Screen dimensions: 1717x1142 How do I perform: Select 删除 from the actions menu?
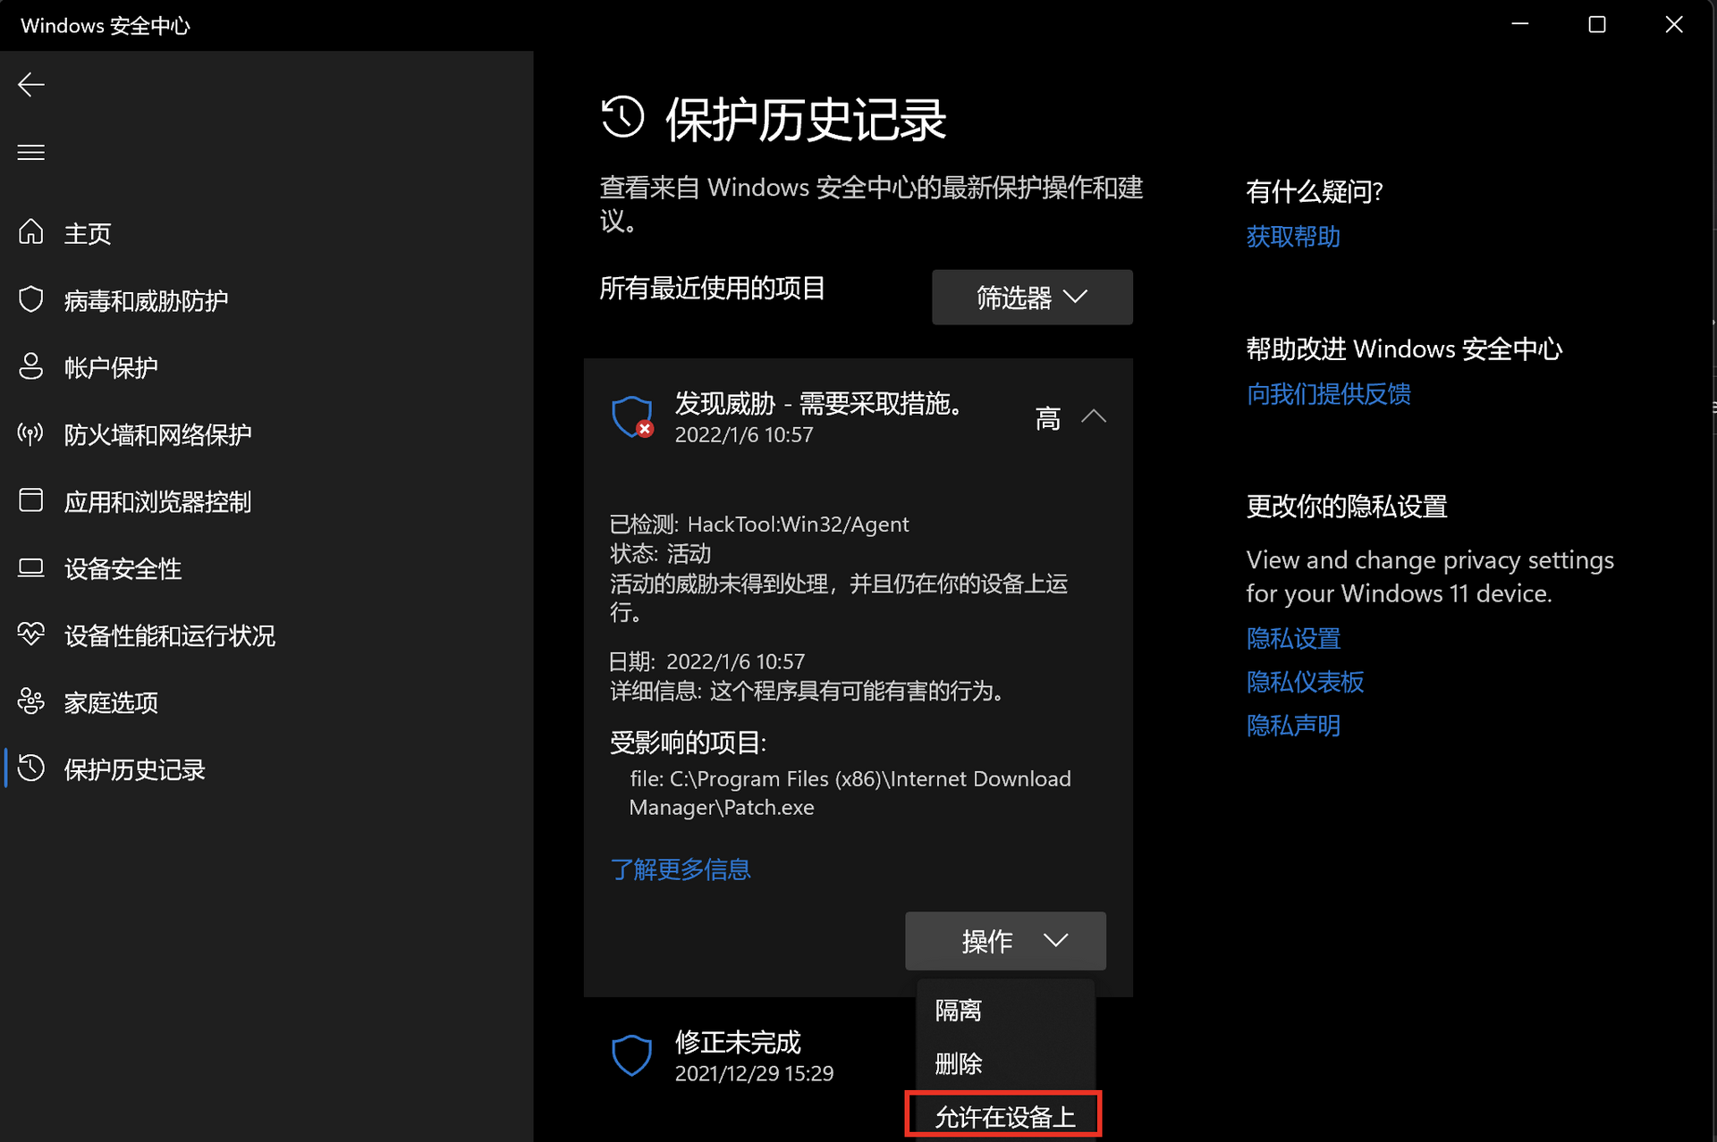click(959, 1063)
